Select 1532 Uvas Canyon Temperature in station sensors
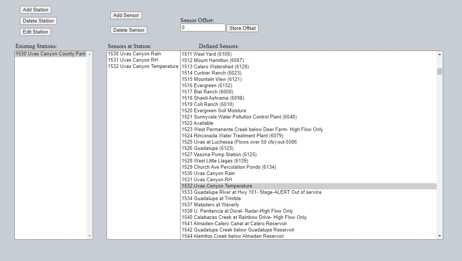Screen dimensions: 462x261 coord(143,66)
